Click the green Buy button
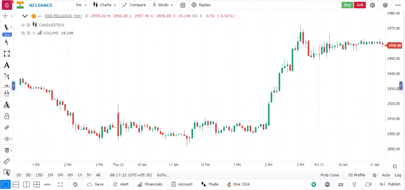The image size is (405, 190). (347, 5)
